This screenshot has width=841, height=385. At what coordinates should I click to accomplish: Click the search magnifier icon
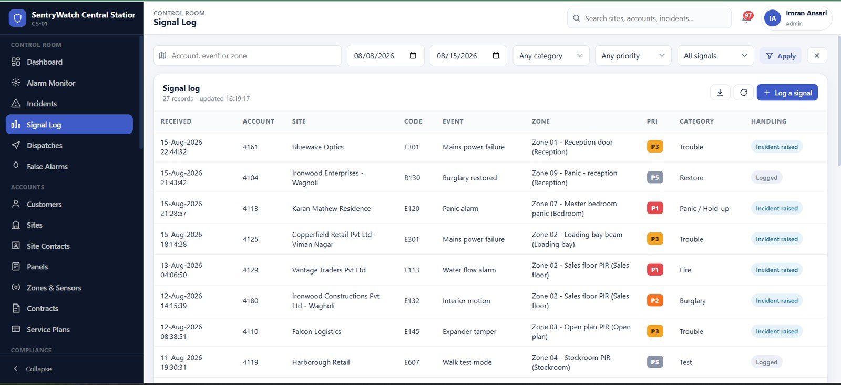pos(577,18)
